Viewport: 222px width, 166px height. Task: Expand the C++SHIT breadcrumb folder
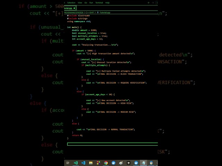[x=90, y=12]
